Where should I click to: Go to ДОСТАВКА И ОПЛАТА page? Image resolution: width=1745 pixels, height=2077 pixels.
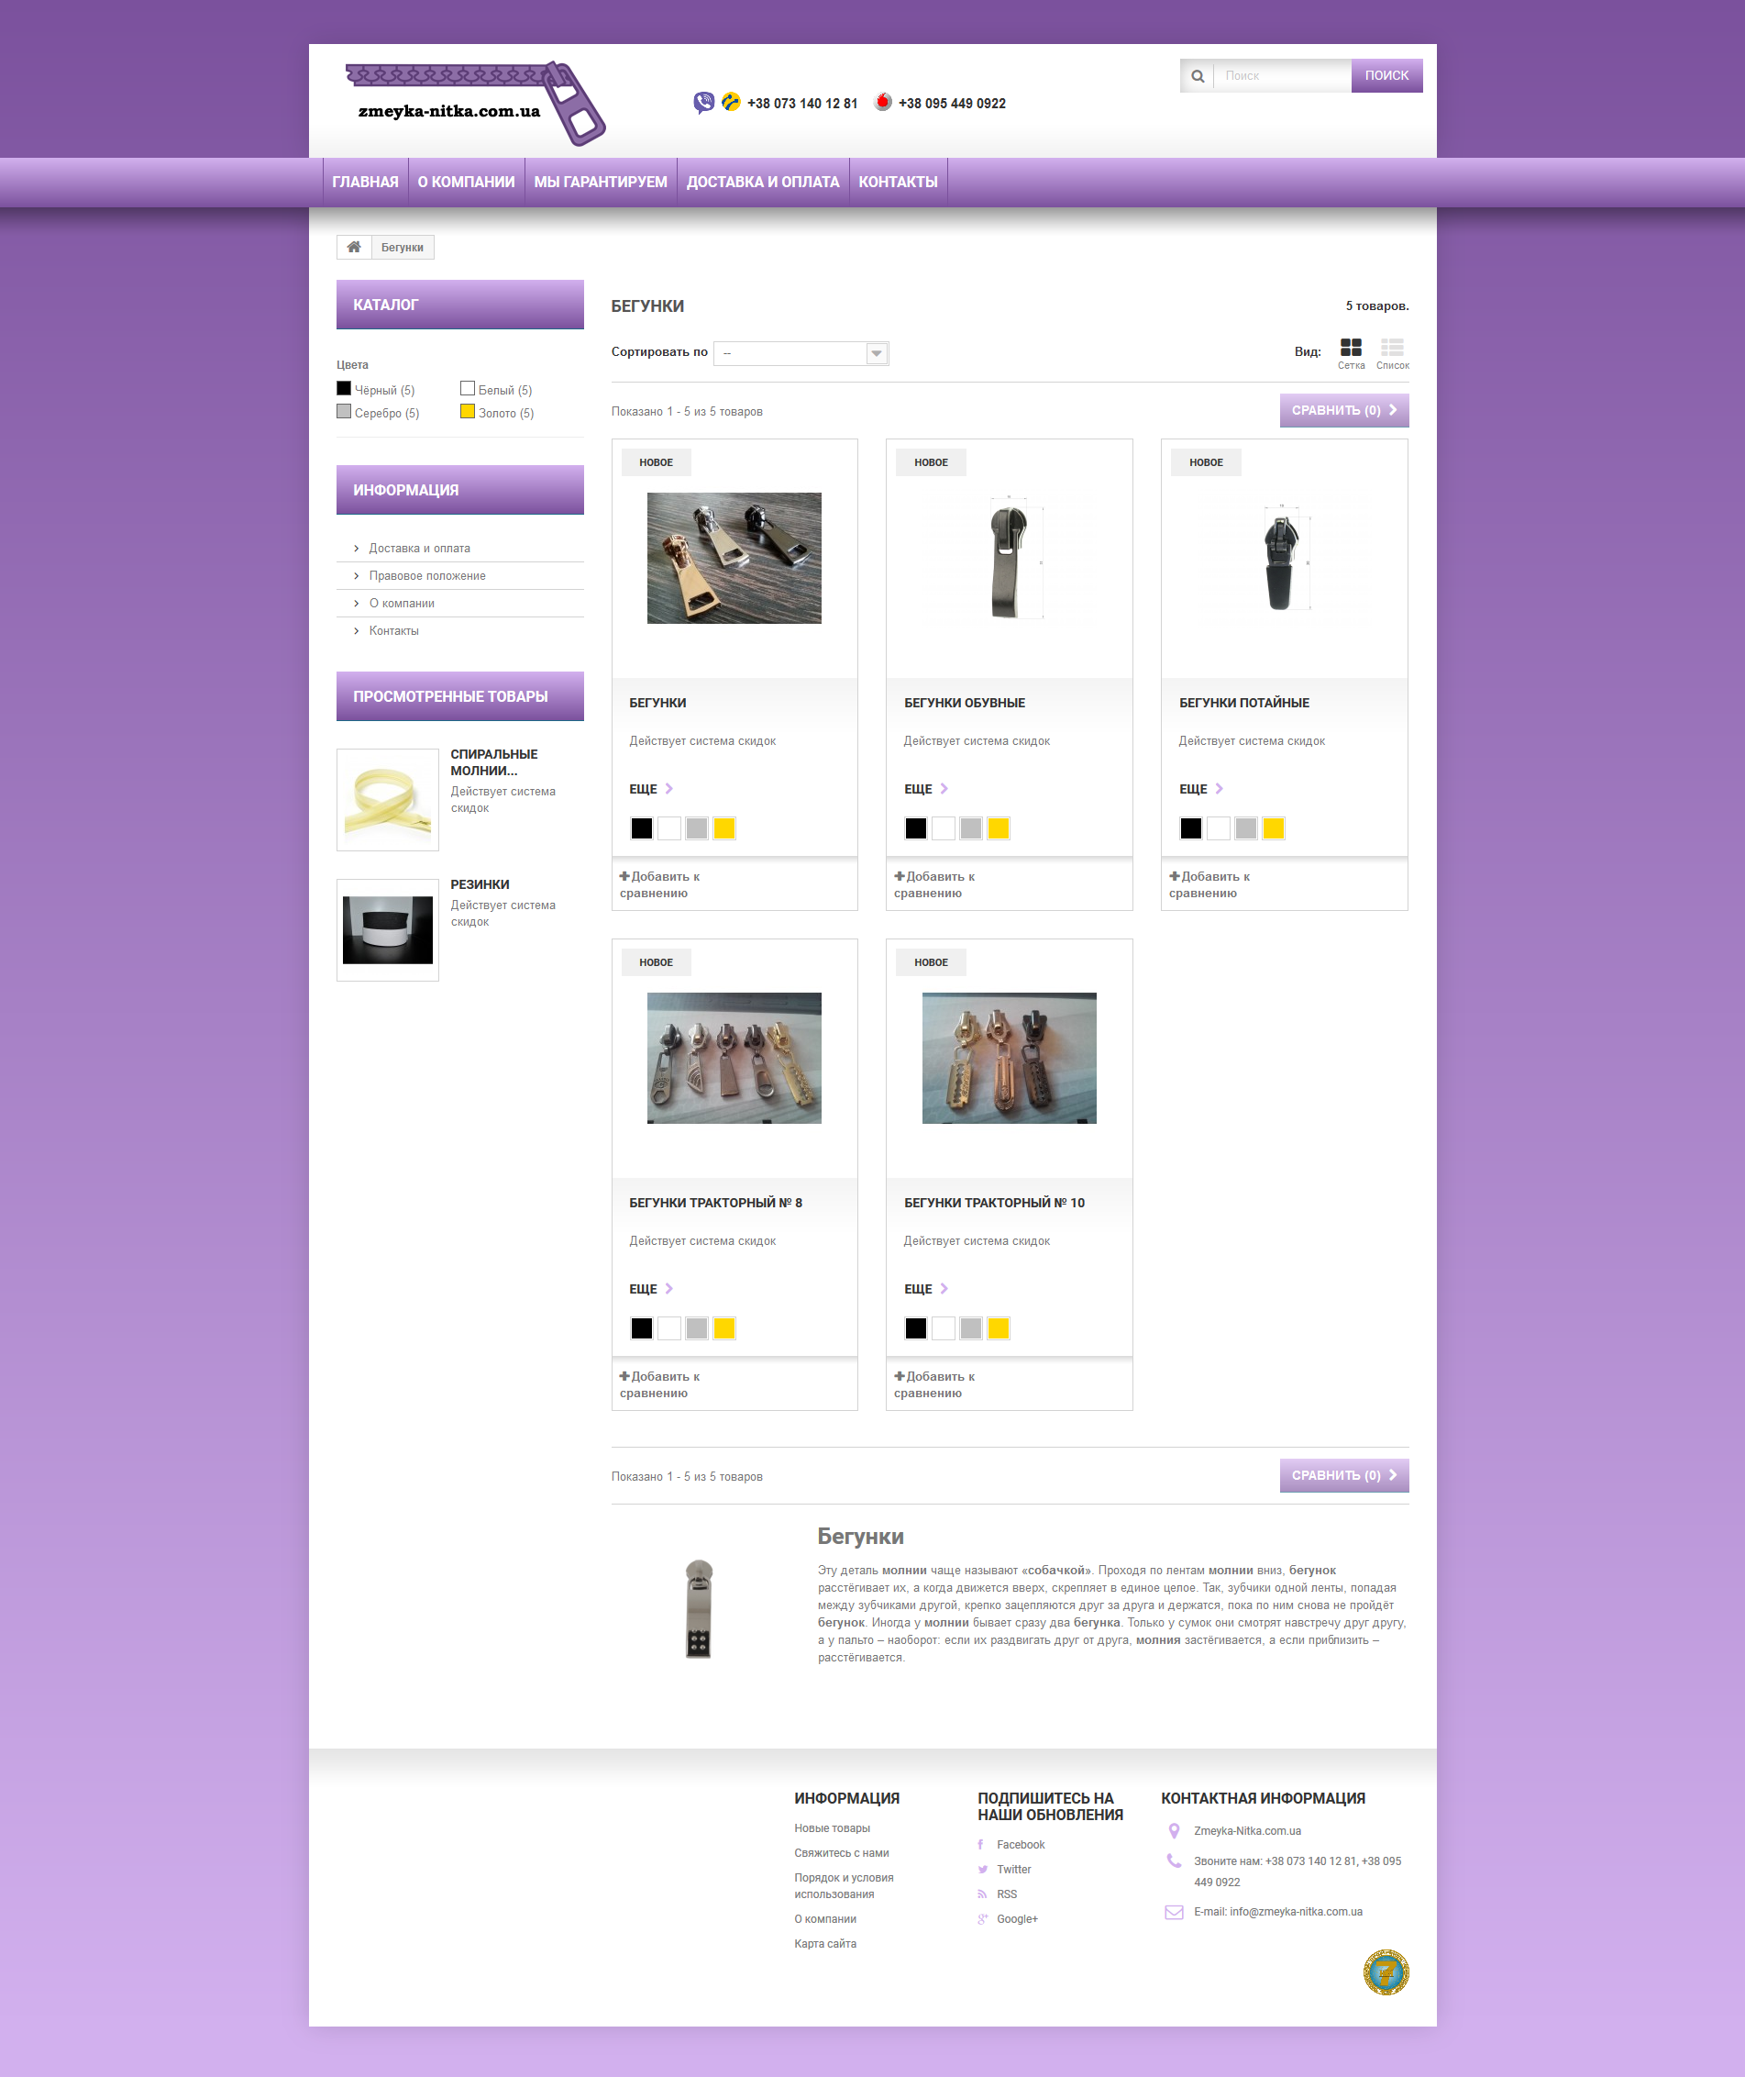(x=763, y=182)
